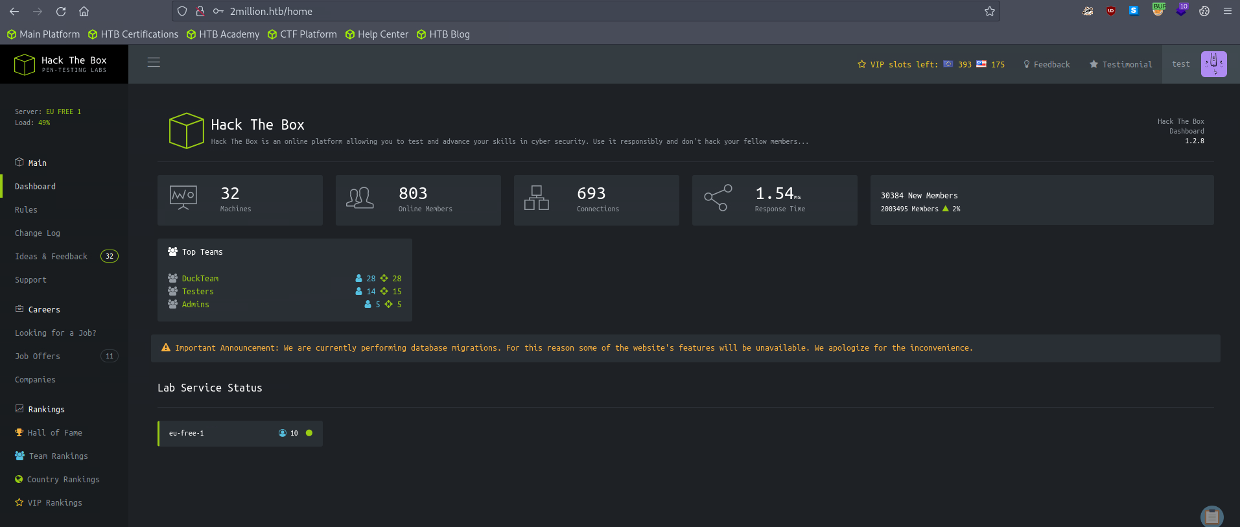Open the purple user avatar menu
This screenshot has height=527, width=1240.
(1213, 64)
